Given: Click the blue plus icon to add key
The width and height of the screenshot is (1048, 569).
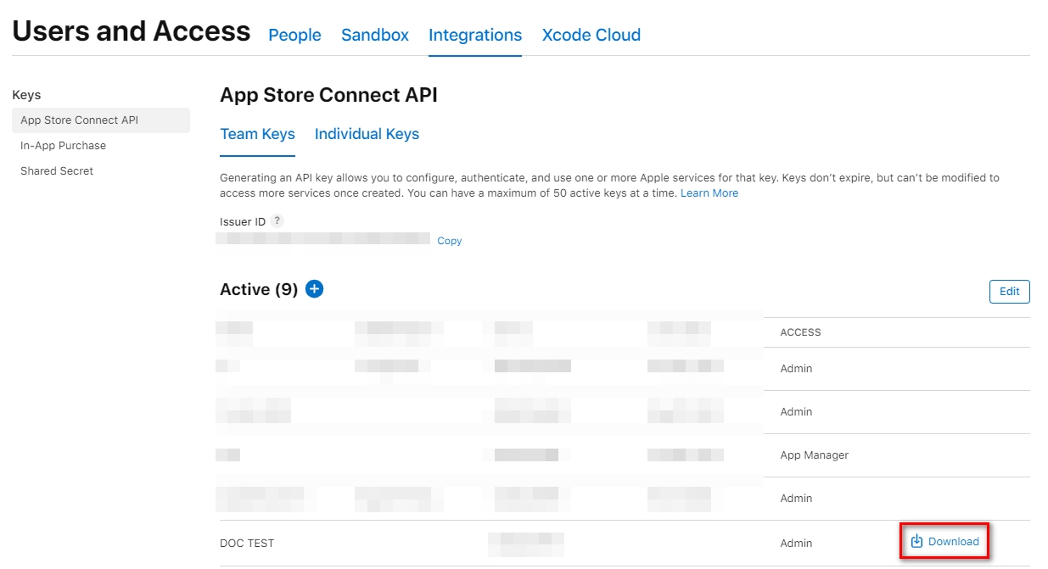Looking at the screenshot, I should (314, 289).
